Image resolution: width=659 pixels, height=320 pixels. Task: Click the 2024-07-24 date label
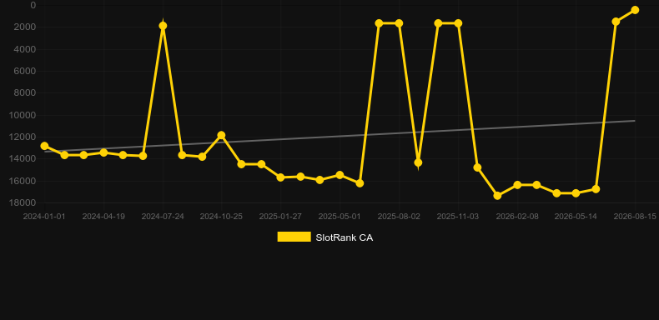point(163,217)
